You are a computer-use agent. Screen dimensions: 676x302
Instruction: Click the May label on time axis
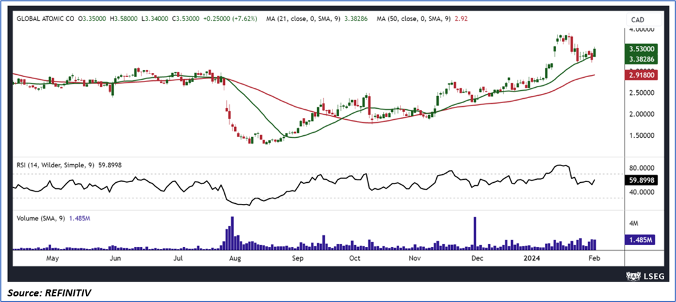point(52,259)
